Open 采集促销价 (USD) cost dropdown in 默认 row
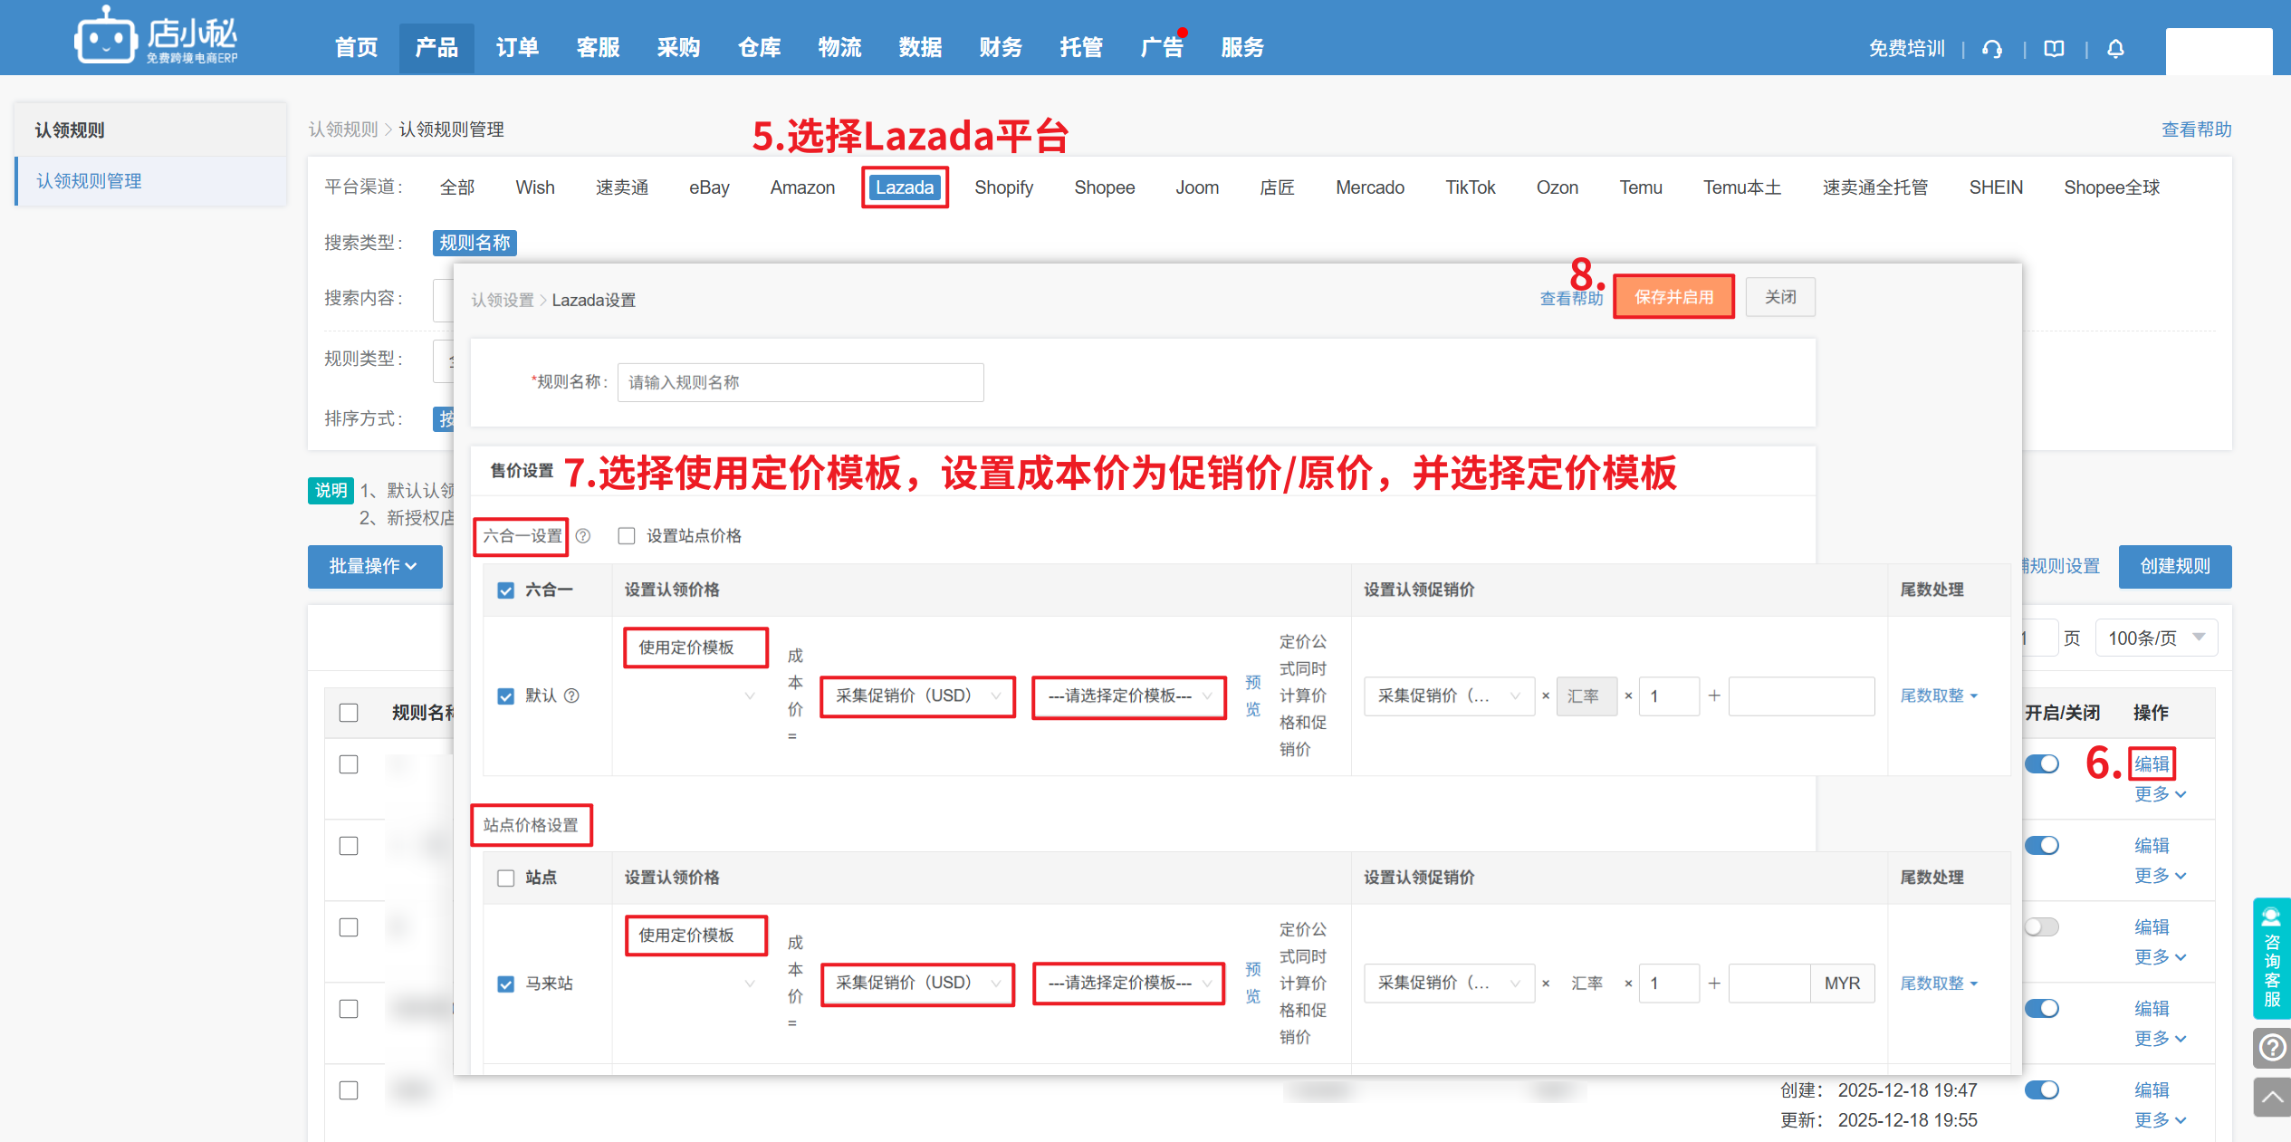Screen dimensions: 2291x1142 tap(917, 696)
